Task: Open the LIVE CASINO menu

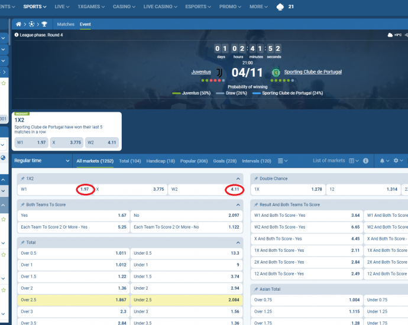Action: [x=160, y=6]
